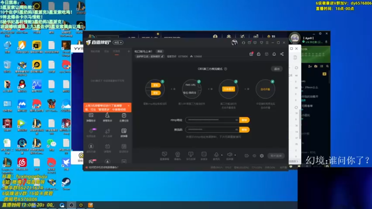Click the mode pill beside the 直播伴侣 logo
The width and height of the screenshot is (372, 209).
118,42
